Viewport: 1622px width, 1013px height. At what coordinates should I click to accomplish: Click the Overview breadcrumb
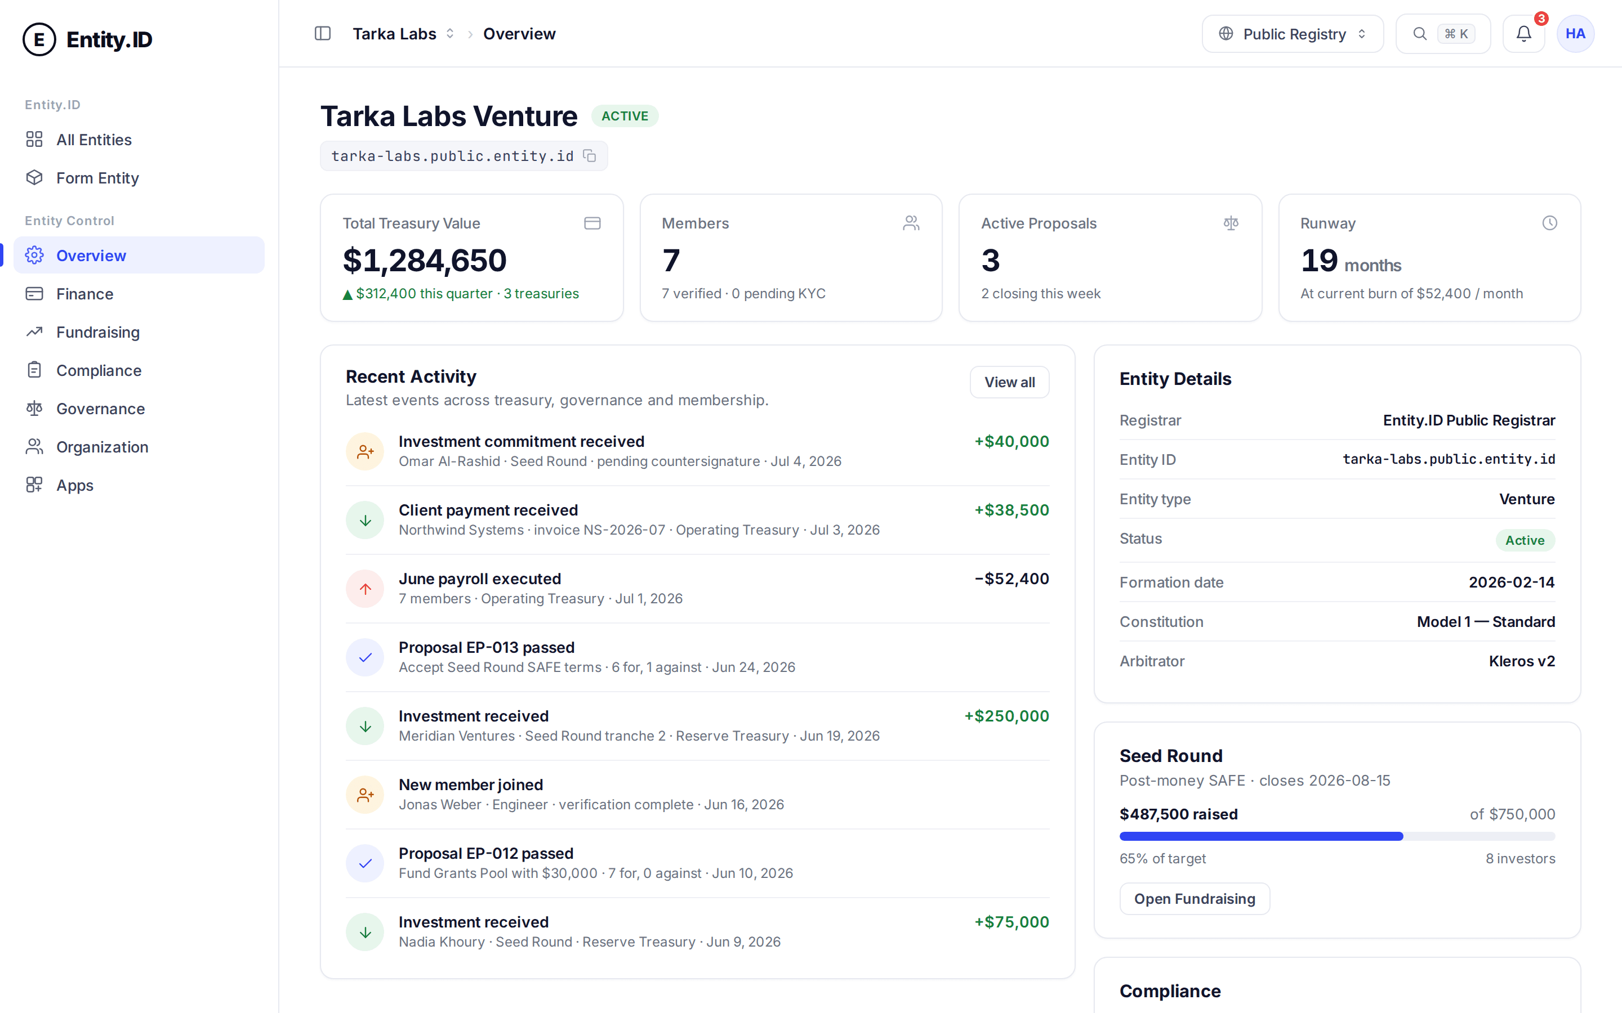pos(519,34)
